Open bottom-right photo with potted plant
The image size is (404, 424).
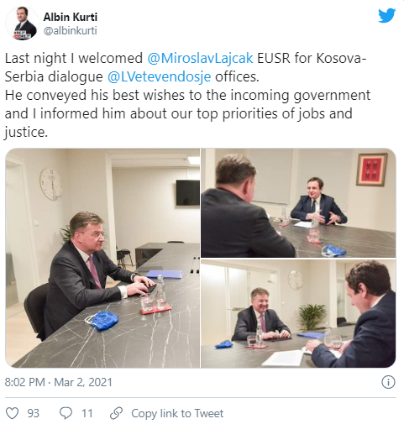(298, 313)
